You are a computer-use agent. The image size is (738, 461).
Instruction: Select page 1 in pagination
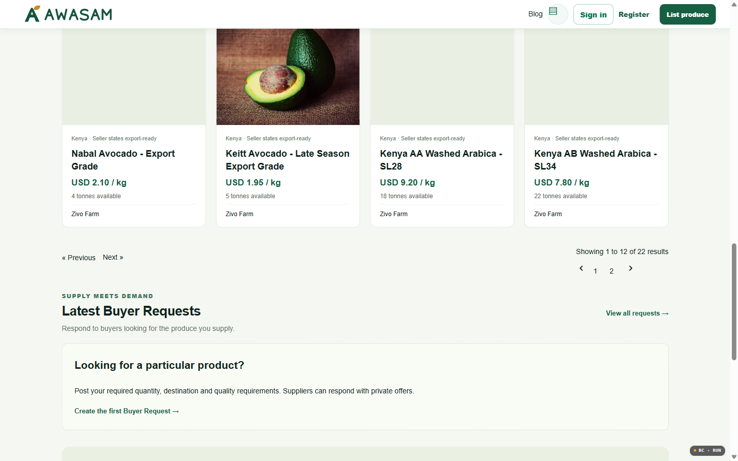pos(596,271)
